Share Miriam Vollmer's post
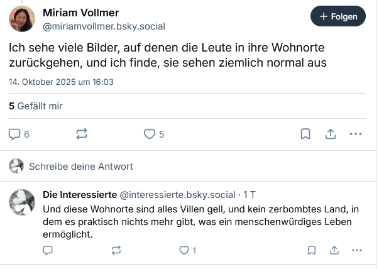379x269 pixels. 330,134
